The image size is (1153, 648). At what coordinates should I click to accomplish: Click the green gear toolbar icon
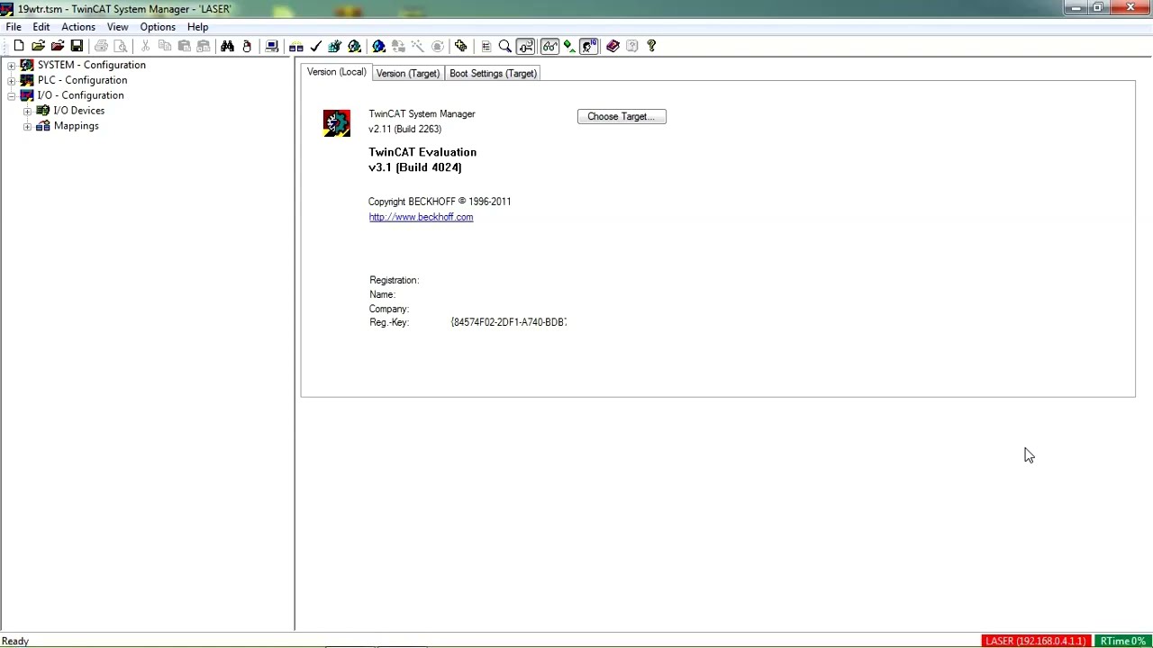coord(355,46)
